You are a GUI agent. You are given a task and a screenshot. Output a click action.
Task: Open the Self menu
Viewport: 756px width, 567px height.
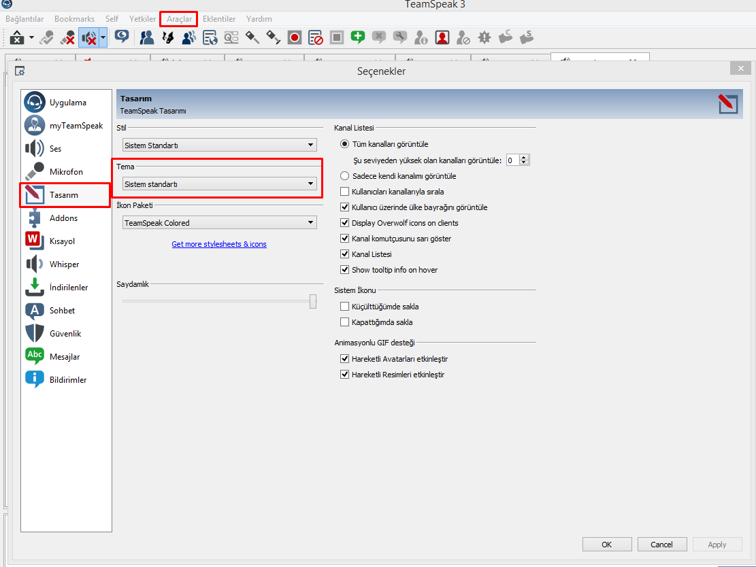[112, 19]
